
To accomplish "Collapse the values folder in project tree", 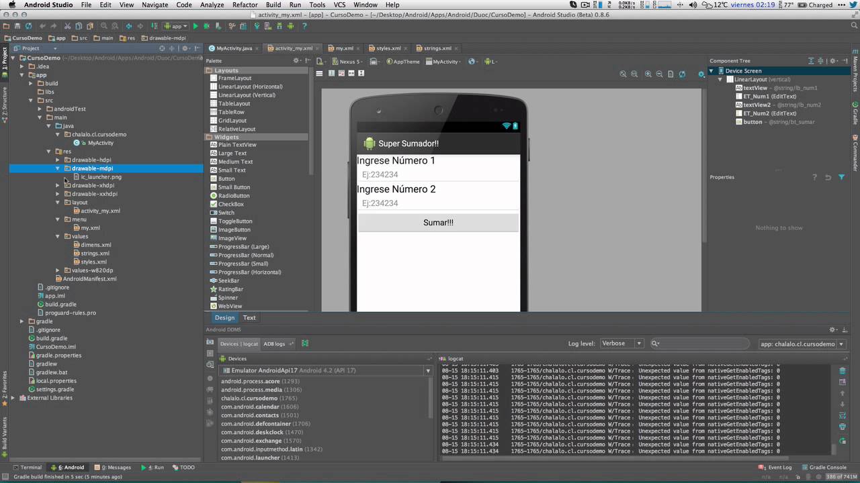I will [58, 237].
